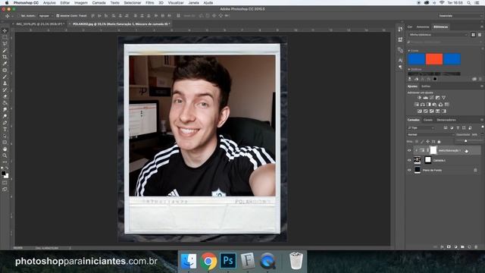This screenshot has width=485, height=273.
Task: Switch to the Demarcadores tab
Action: coord(446,120)
